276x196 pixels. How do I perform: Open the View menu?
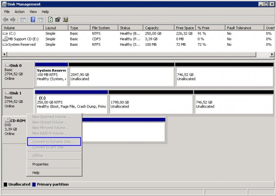pyautogui.click(x=33, y=12)
